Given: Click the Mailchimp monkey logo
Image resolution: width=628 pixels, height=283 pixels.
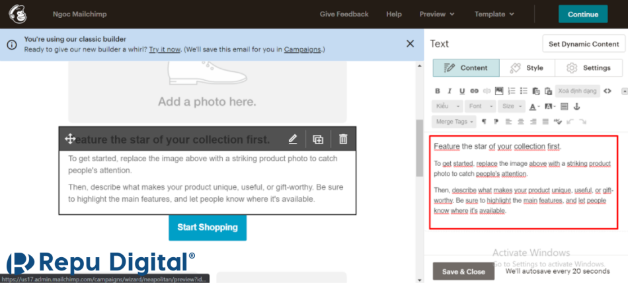Looking at the screenshot, I should click(x=18, y=14).
